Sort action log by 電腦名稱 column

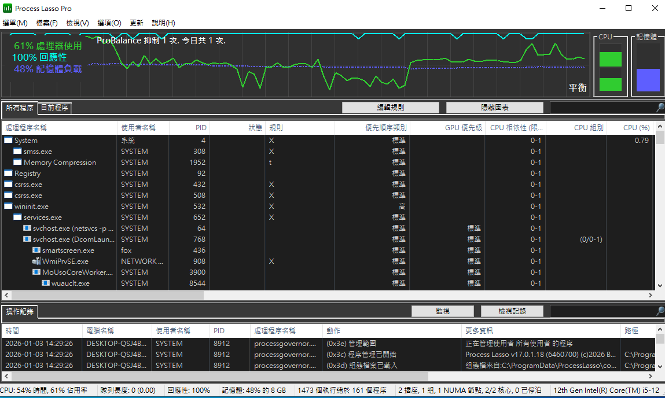pos(117,331)
